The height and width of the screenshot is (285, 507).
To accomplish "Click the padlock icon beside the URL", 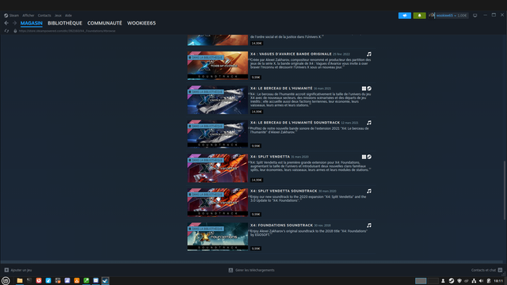I will coord(15,31).
